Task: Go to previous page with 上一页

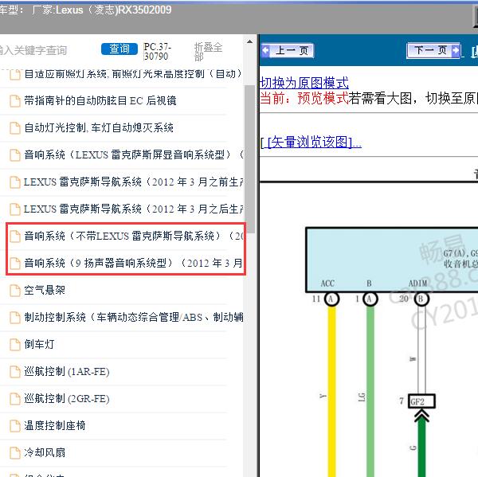Action: pos(288,51)
